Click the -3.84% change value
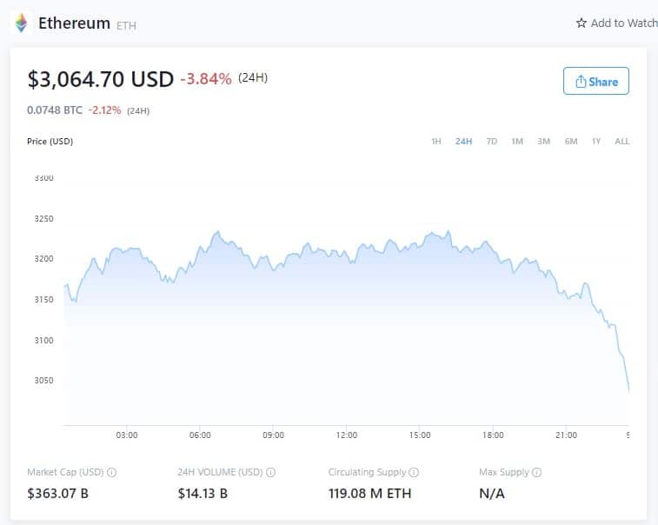Image resolution: width=658 pixels, height=525 pixels. tap(206, 78)
